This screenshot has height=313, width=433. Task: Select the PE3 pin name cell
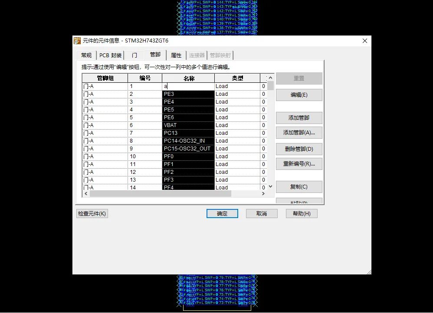click(x=188, y=94)
